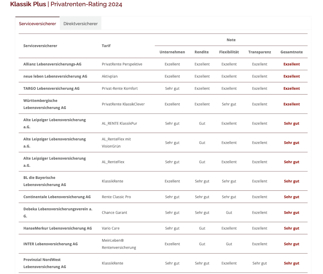Click Gesamtnote Exzellent in Württembergische row
Screen dimensions: 323x274
[292, 104]
